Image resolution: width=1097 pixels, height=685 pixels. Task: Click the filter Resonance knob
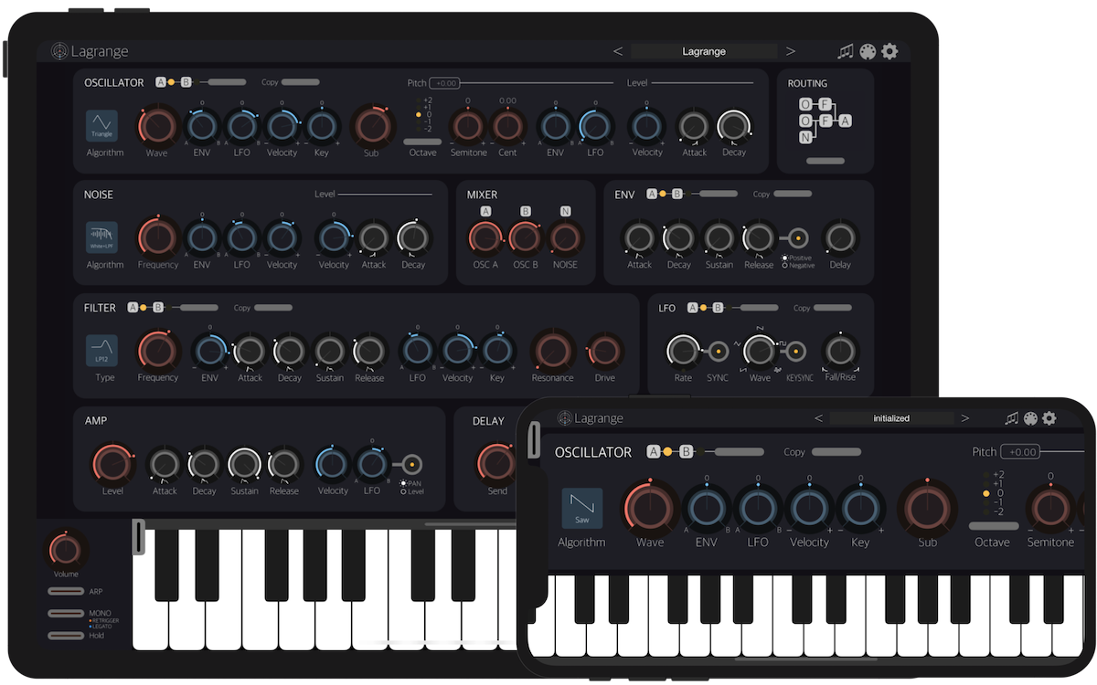tap(552, 351)
